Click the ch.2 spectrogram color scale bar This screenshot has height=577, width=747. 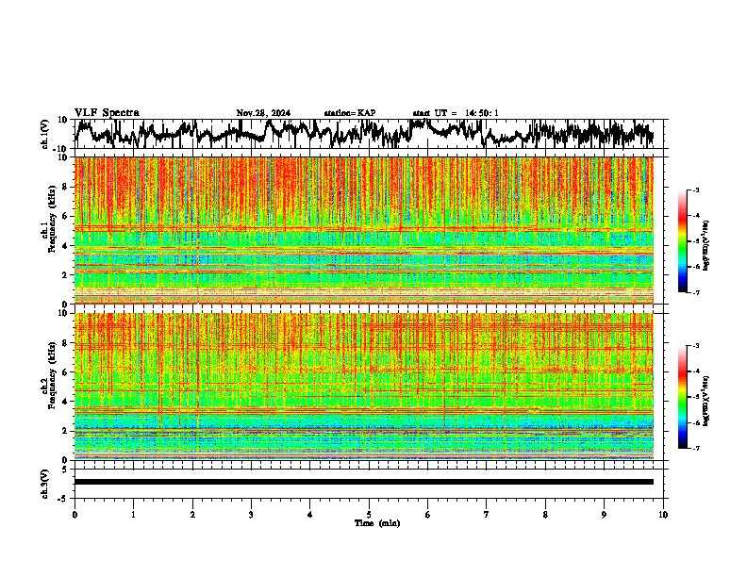pyautogui.click(x=682, y=397)
